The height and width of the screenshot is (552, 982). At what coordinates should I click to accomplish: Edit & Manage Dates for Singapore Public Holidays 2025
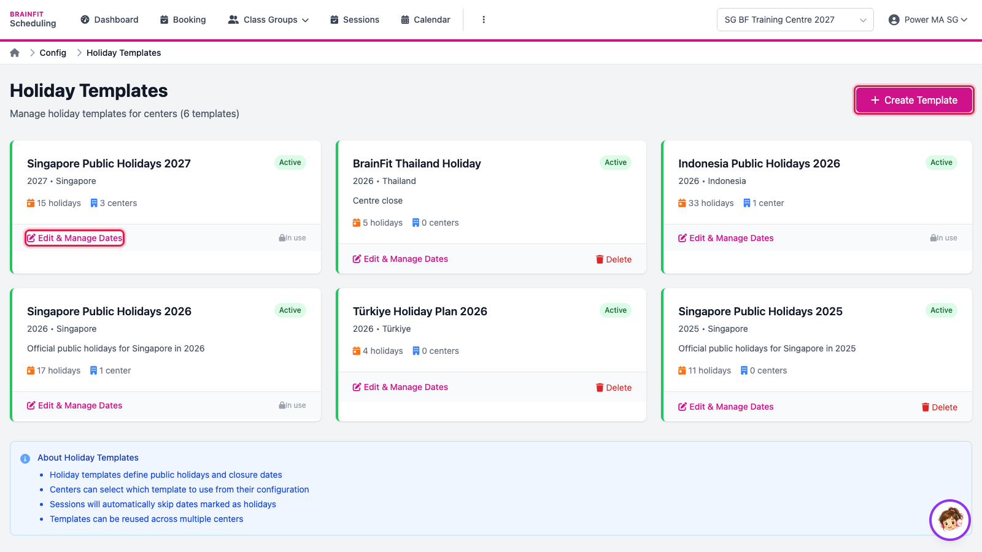point(725,407)
